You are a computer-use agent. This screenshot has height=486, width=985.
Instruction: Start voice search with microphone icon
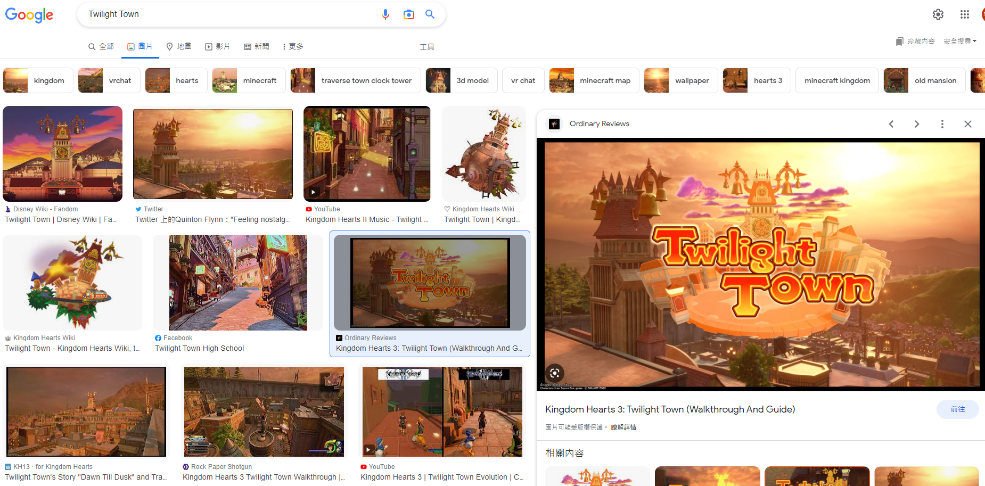coord(385,14)
